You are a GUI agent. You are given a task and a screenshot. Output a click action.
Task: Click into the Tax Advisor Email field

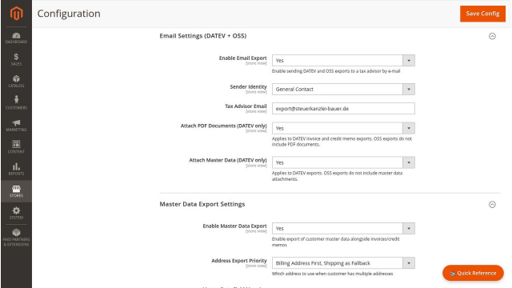[x=343, y=109]
